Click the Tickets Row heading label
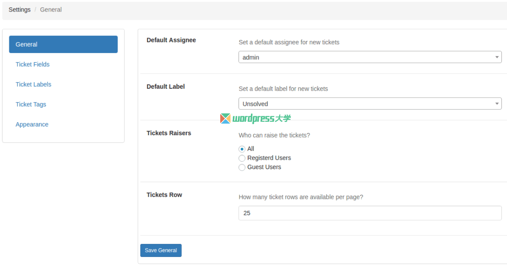 165,195
